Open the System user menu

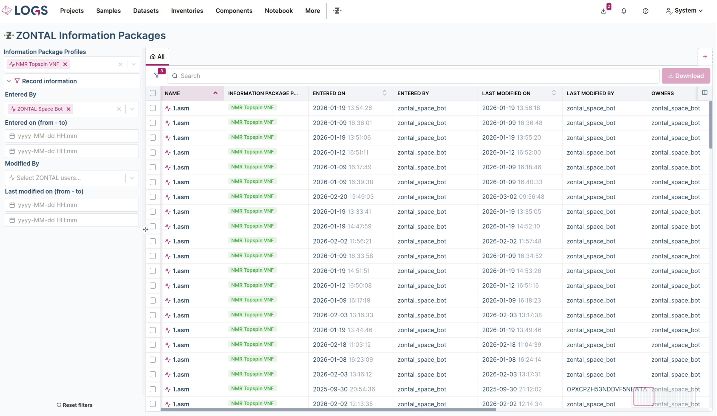[684, 11]
